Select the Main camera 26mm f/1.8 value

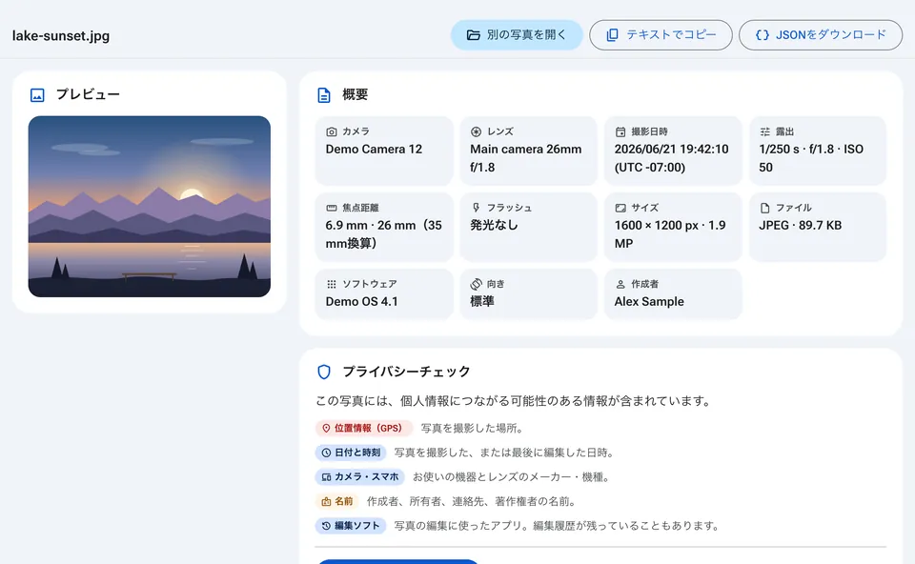tap(526, 158)
